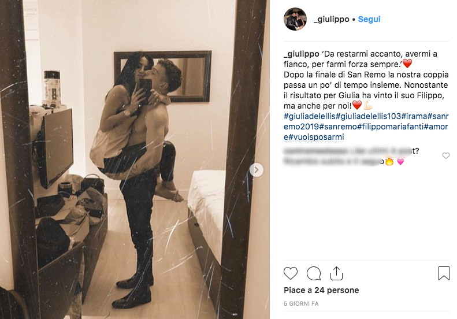
Task: View who liked via Piace a 24 persone
Action: click(x=321, y=290)
